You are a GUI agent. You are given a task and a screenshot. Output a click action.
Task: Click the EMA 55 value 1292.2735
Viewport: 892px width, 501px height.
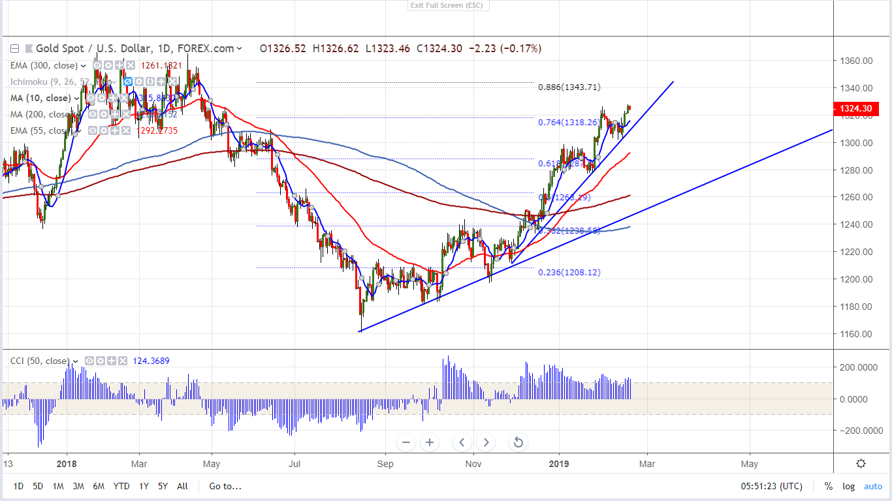pyautogui.click(x=157, y=130)
